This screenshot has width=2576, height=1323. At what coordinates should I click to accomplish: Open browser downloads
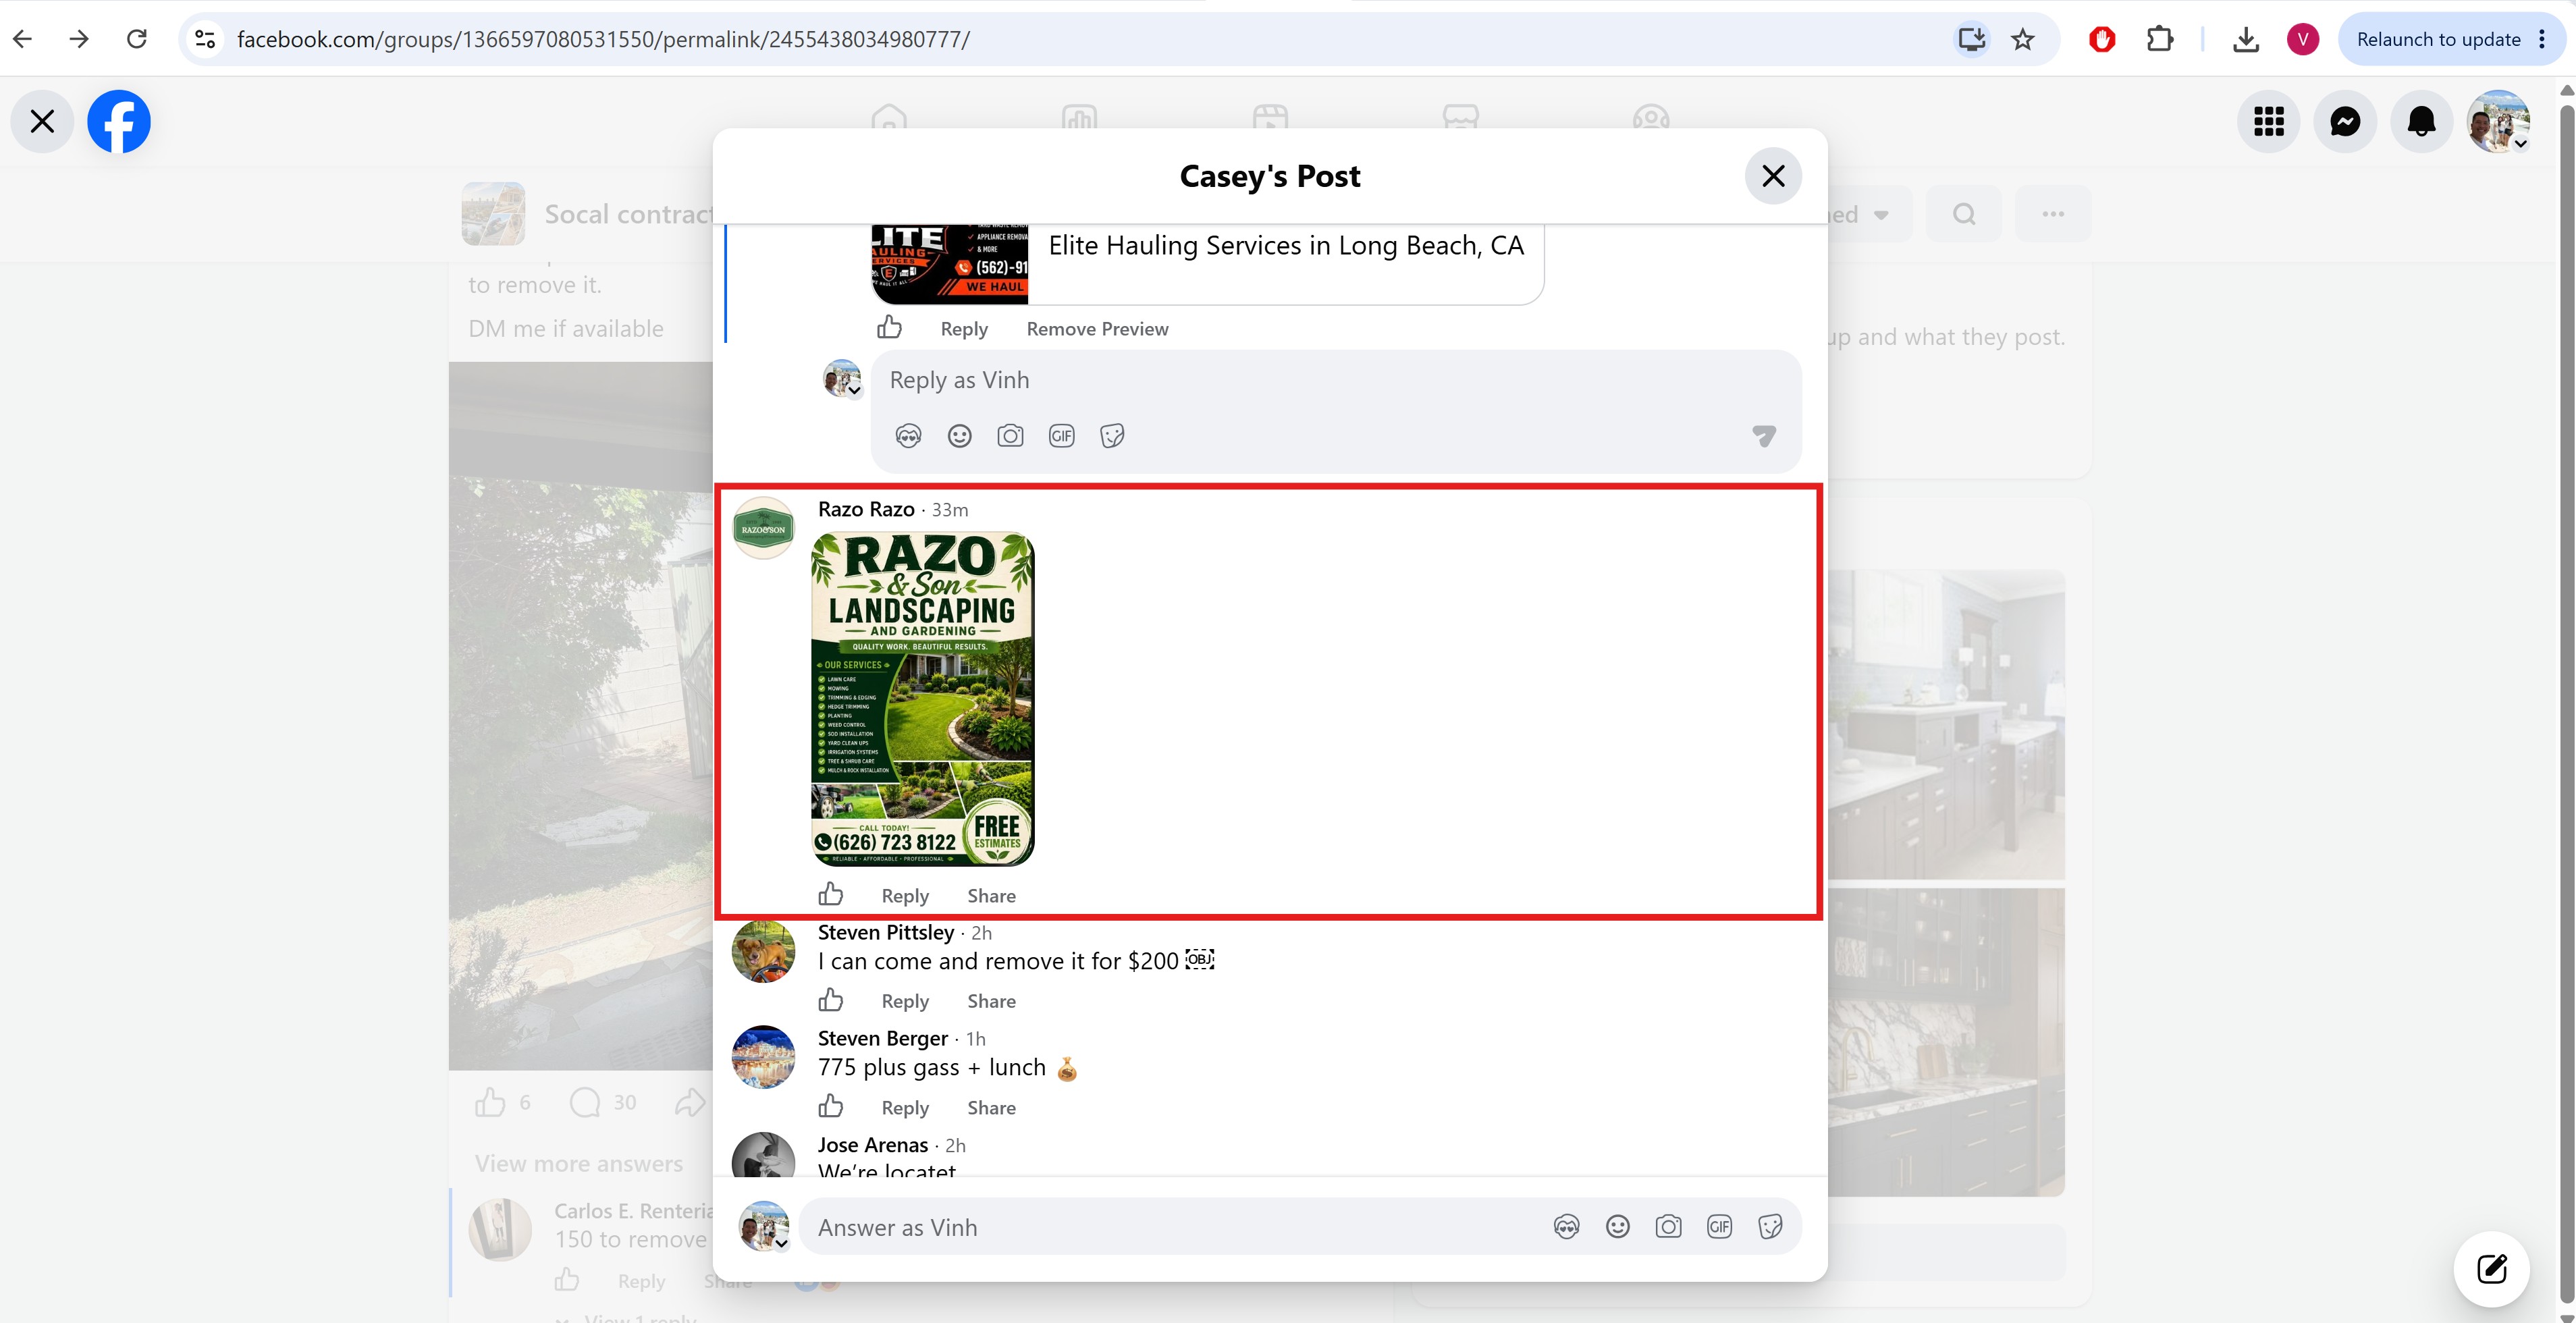[x=2246, y=39]
